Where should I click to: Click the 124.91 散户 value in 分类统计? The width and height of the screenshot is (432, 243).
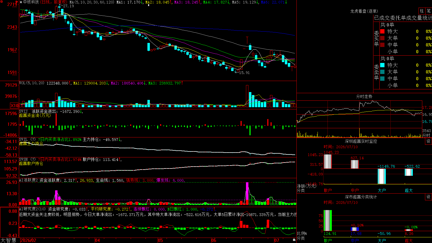pos(330,234)
